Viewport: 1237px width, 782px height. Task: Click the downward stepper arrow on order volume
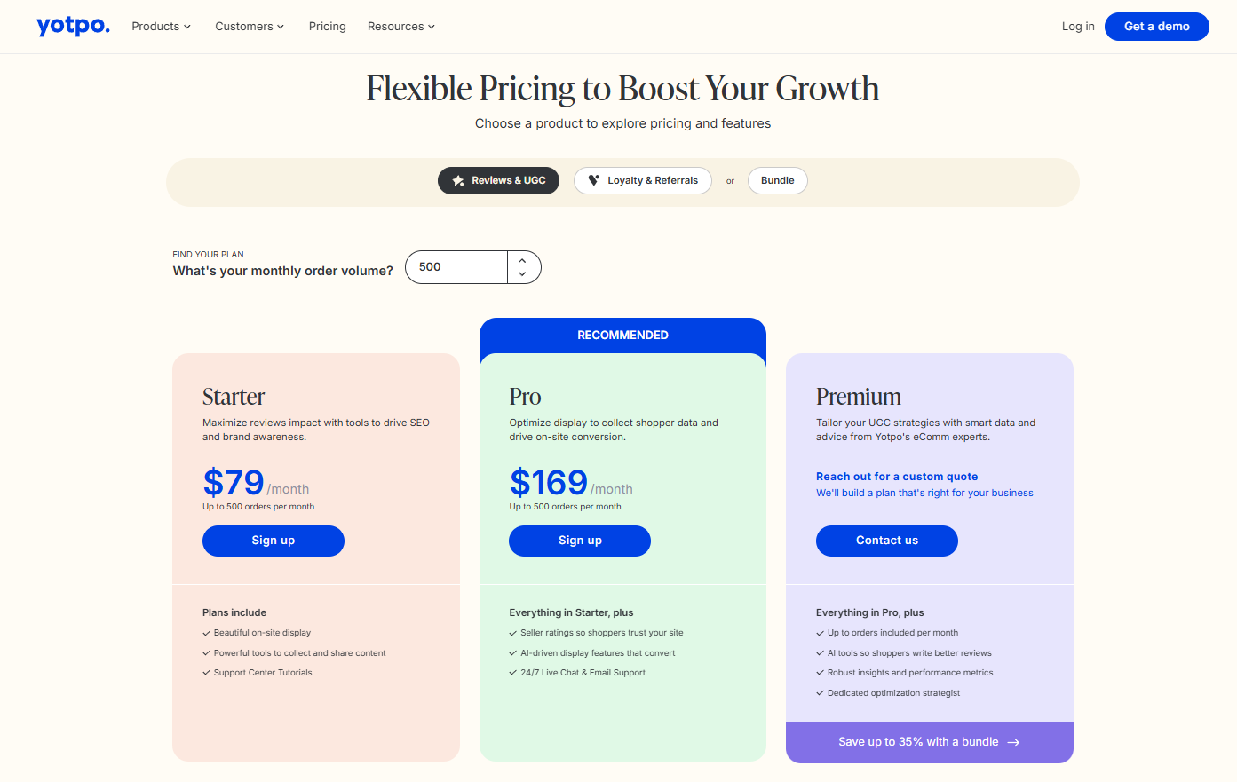click(x=522, y=273)
